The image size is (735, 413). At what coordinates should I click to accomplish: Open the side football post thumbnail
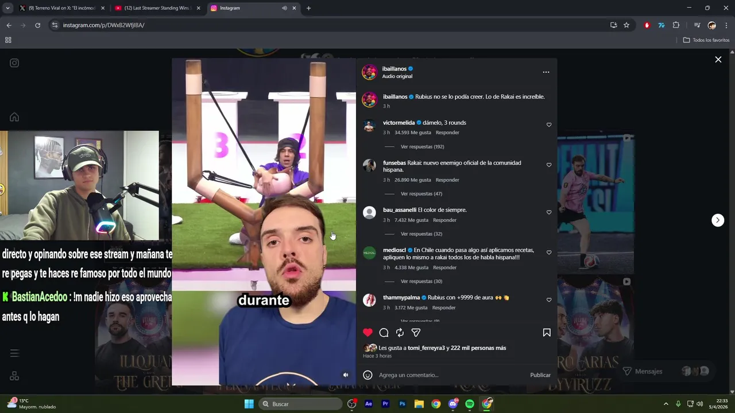[x=595, y=203]
